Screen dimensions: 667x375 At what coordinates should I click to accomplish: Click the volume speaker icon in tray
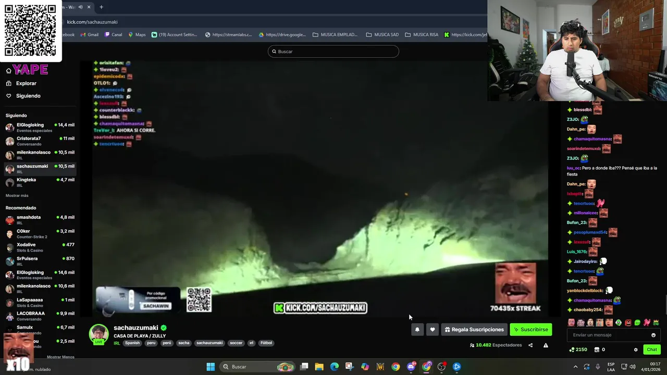(633, 367)
